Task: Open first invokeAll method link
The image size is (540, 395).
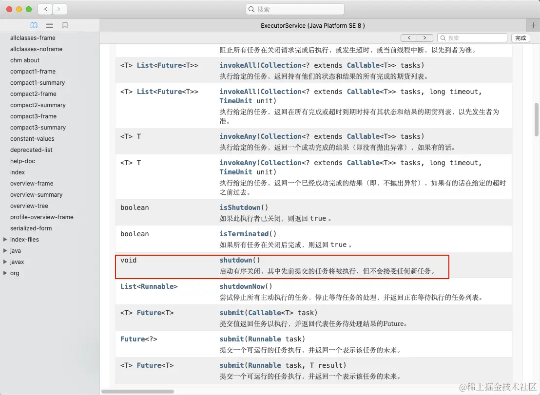Action: point(238,65)
